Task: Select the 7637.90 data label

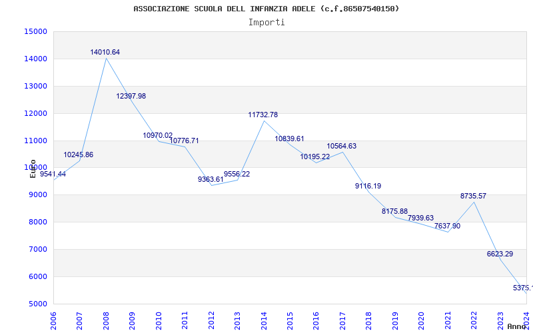Action: 447,226
